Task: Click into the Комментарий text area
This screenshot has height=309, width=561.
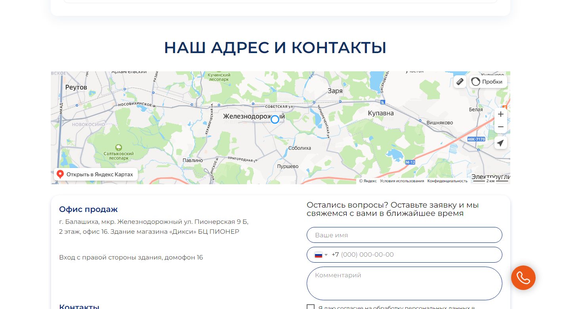Action: [405, 283]
